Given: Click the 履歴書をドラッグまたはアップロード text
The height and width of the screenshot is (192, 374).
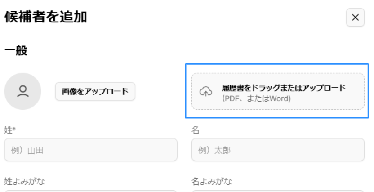Looking at the screenshot, I should (284, 88).
